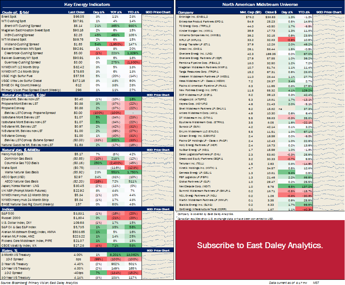Select the North American Midstream Universe header
The image size is (345, 285).
(260, 4)
